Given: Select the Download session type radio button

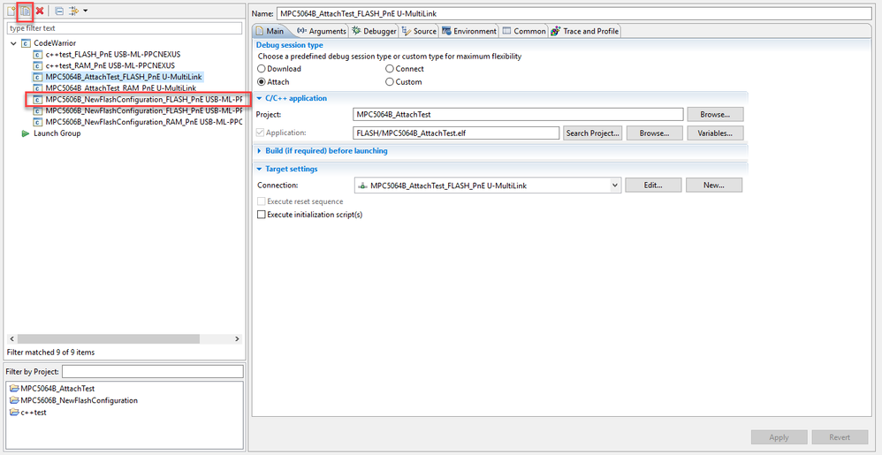Looking at the screenshot, I should [x=261, y=69].
